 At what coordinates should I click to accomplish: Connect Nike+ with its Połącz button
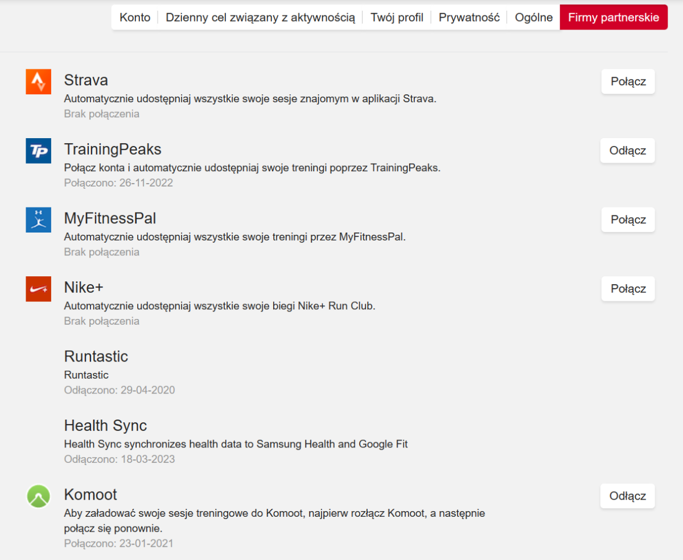tap(628, 289)
